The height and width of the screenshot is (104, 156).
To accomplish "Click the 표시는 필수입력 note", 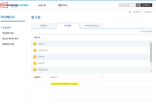I will [146, 31].
